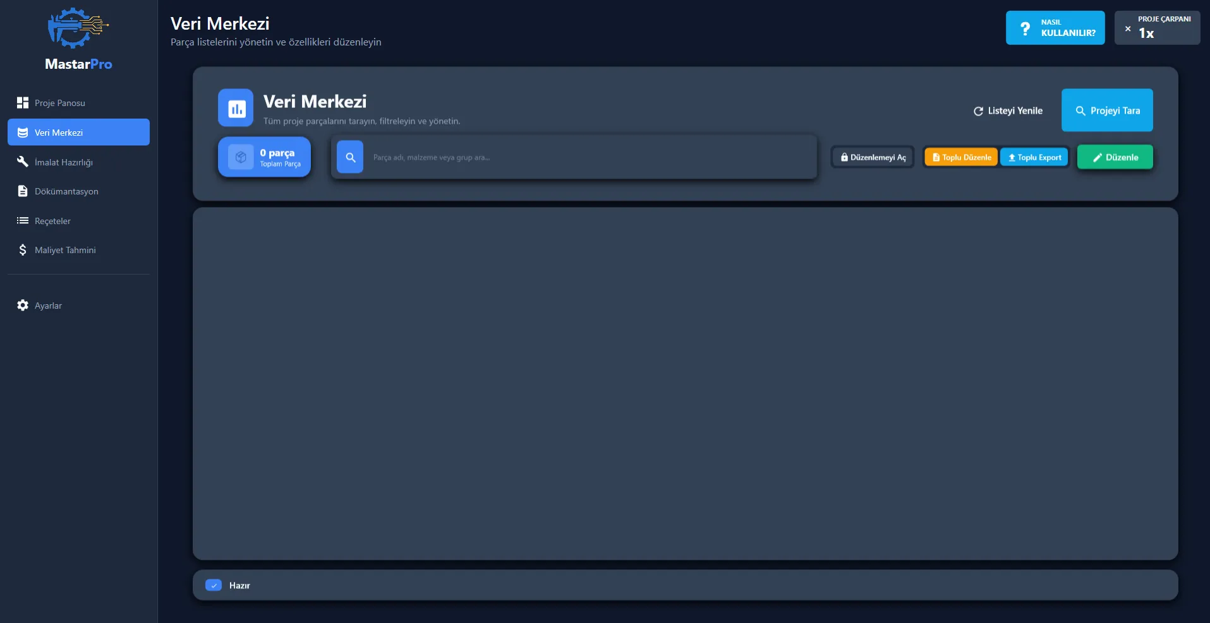Toggle the Hazır status checkbox
Viewport: 1210px width, 623px height.
click(x=214, y=585)
